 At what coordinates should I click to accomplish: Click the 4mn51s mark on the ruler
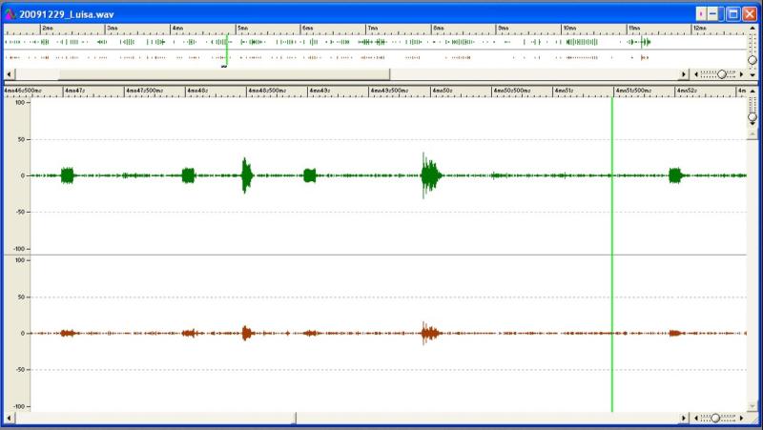click(x=565, y=91)
